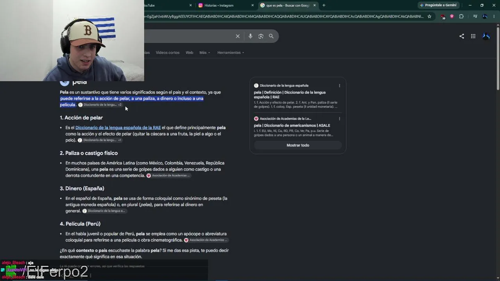Click the Google search input field
Image resolution: width=500 pixels, height=281 pixels.
point(187,36)
